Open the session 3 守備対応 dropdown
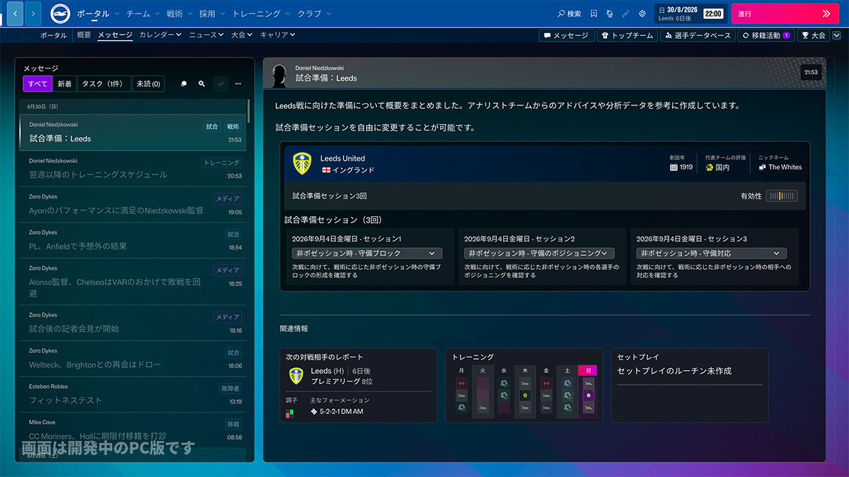849x477 pixels. click(711, 253)
